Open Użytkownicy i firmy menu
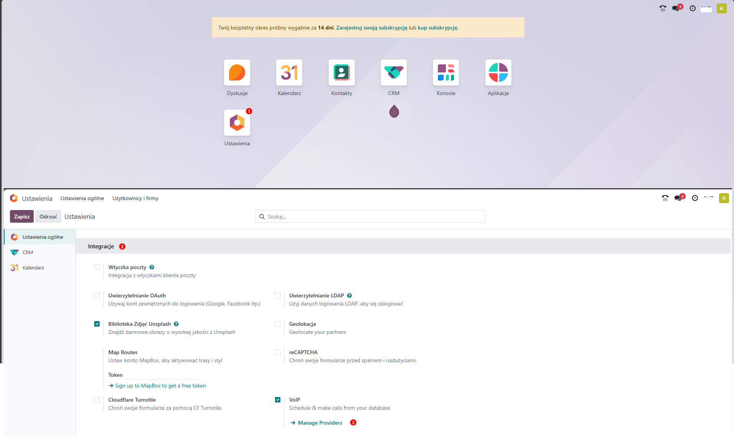 click(x=135, y=198)
